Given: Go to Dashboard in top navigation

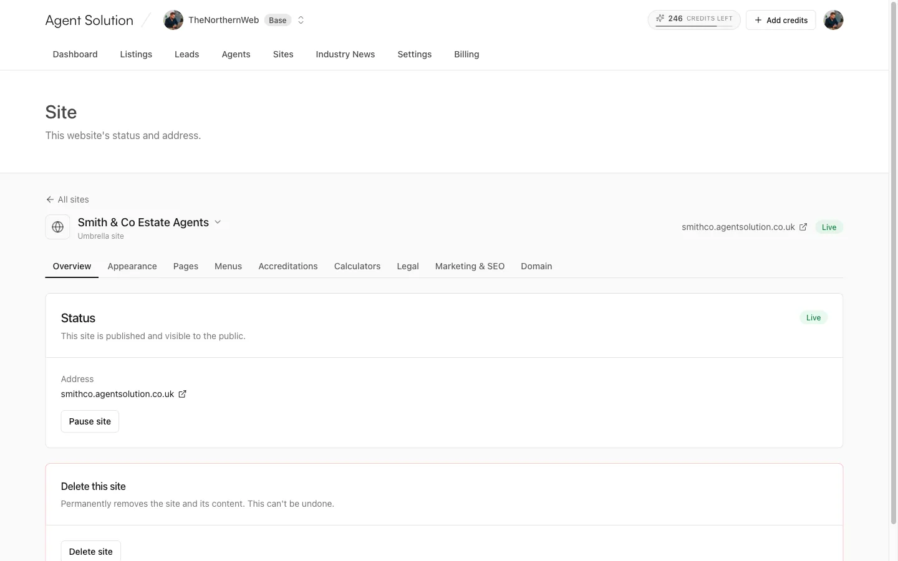Looking at the screenshot, I should 75,54.
